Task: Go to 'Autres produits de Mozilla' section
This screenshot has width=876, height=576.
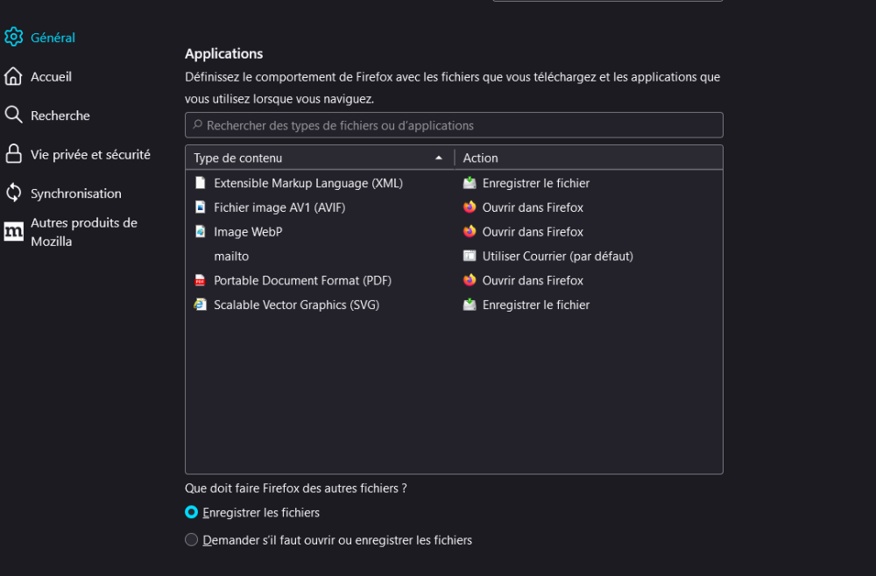Action: click(83, 232)
